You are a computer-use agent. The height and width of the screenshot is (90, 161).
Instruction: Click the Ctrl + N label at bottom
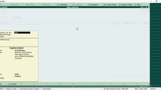click(x=143, y=86)
